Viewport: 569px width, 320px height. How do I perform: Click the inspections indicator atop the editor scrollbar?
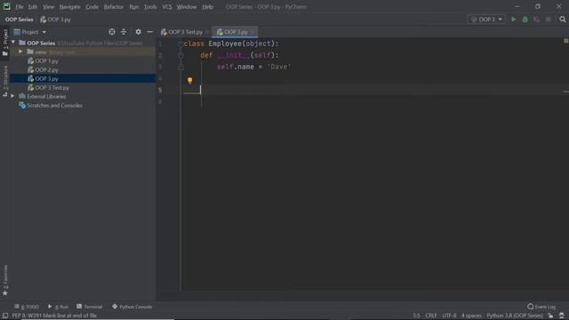565,41
